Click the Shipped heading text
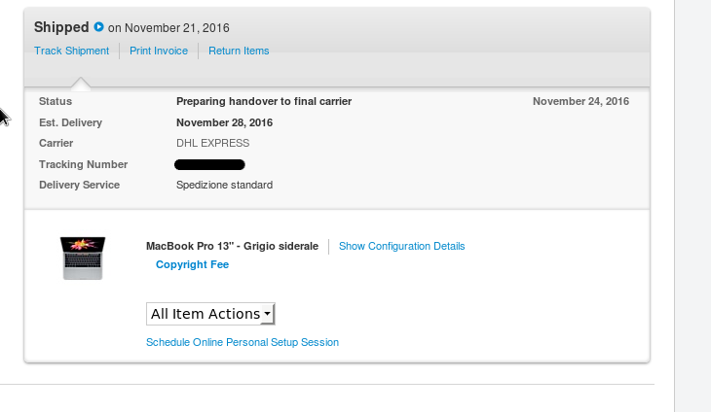This screenshot has width=711, height=412. pos(61,27)
